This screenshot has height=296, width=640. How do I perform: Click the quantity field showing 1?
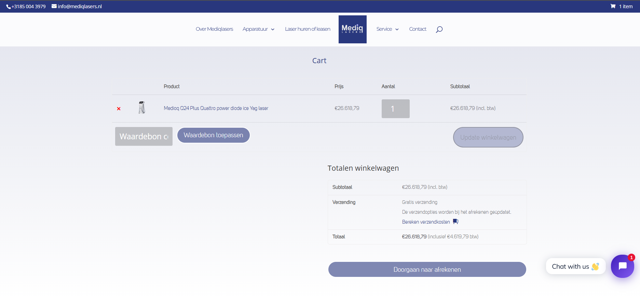click(x=396, y=109)
